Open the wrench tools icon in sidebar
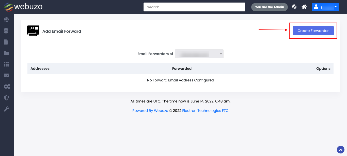347x156 pixels. (6, 109)
